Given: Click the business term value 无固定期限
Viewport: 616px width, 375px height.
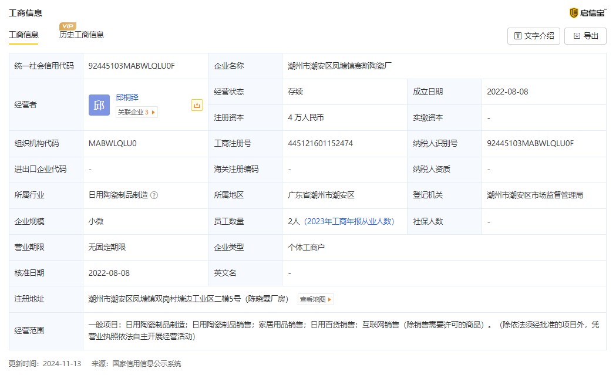Looking at the screenshot, I should (x=107, y=248).
